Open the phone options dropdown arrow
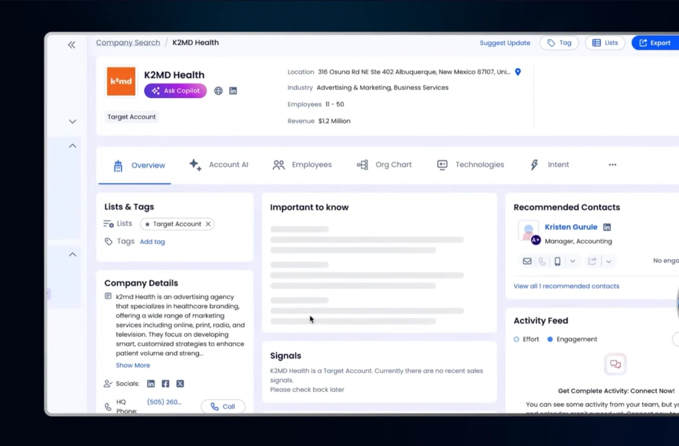This screenshot has height=446, width=679. 572,261
